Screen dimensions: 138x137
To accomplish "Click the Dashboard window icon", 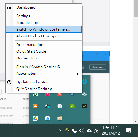I will pyautogui.click(x=9, y=7).
